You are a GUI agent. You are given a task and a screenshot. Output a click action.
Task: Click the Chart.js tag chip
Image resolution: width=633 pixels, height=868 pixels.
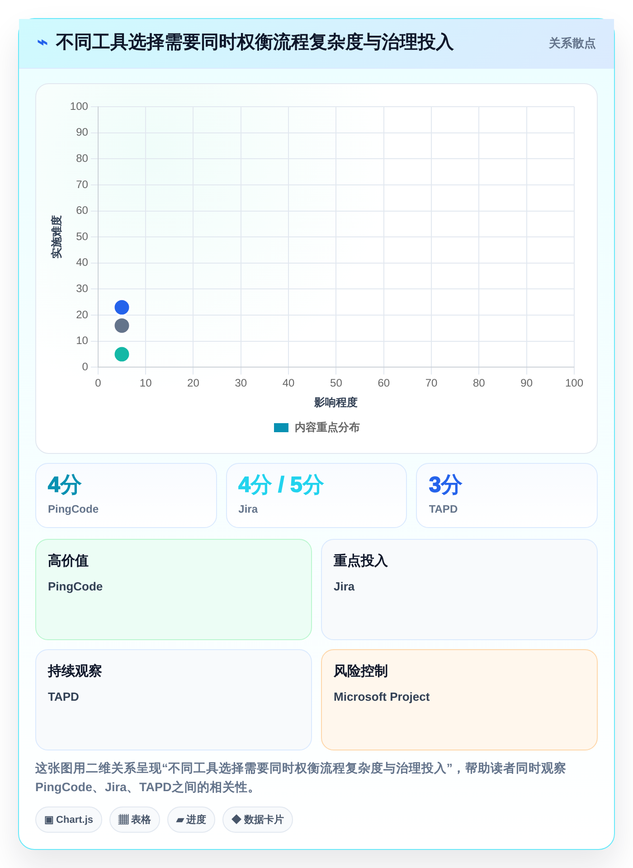pos(69,820)
